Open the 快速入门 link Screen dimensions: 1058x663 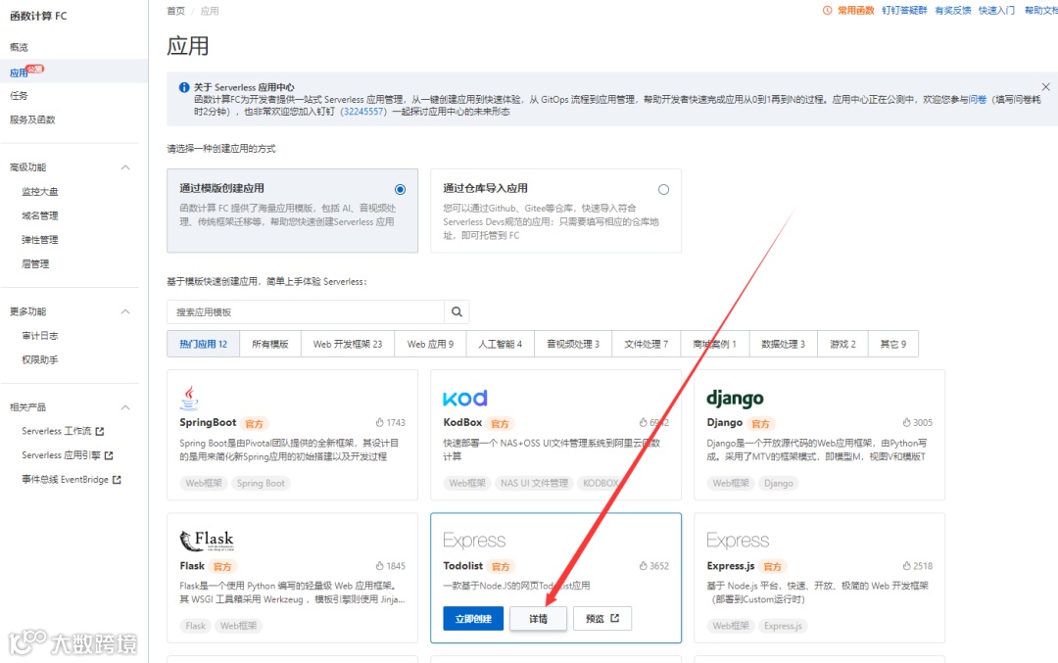(996, 10)
